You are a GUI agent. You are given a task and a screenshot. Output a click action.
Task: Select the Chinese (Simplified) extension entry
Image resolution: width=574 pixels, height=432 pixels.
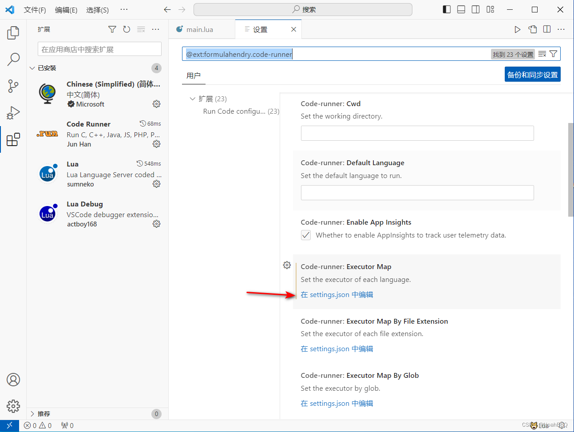(x=97, y=94)
